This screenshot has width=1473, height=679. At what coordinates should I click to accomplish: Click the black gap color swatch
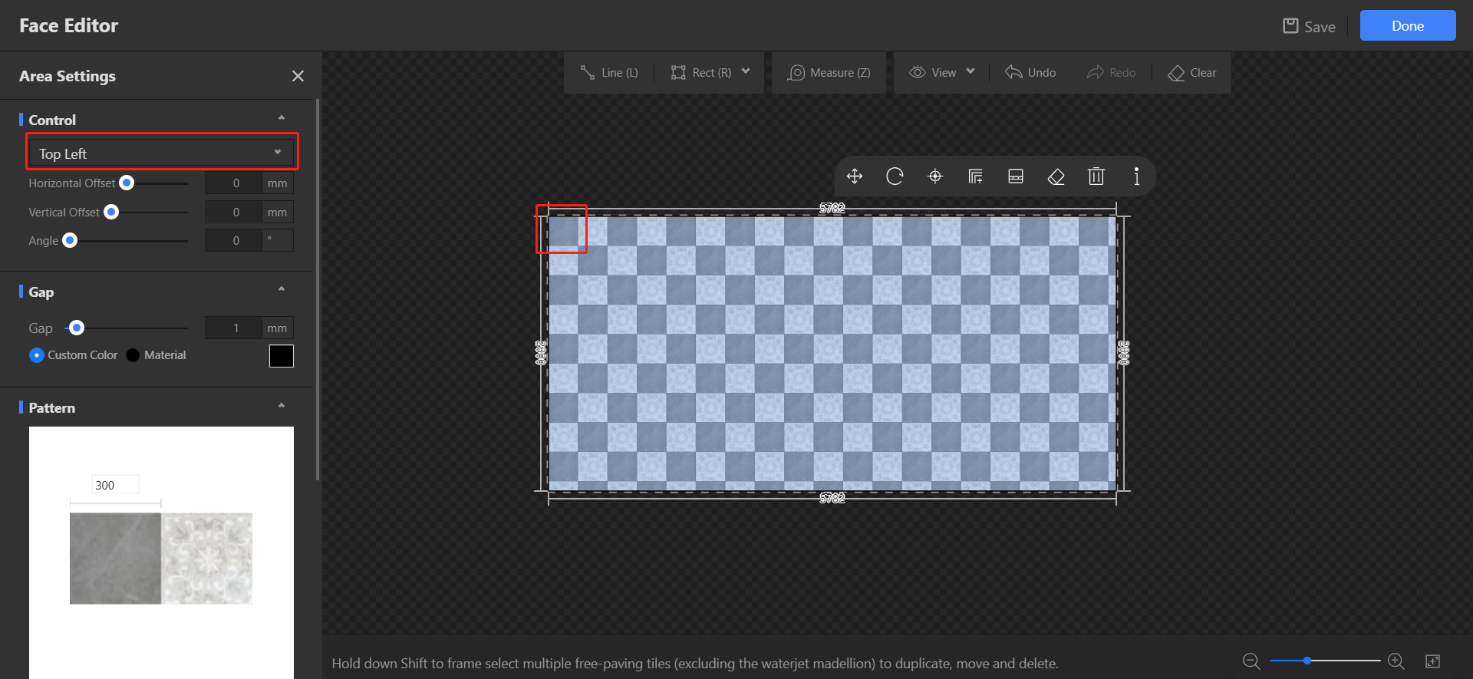pyautogui.click(x=282, y=356)
